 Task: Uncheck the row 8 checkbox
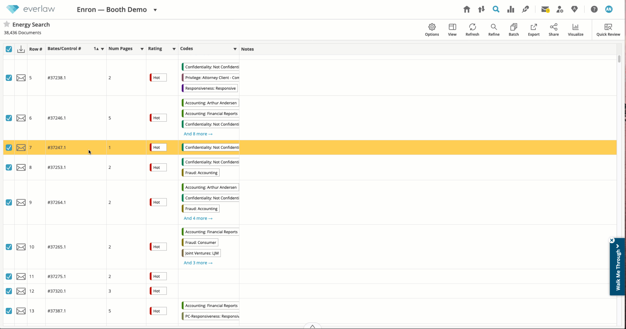point(9,167)
